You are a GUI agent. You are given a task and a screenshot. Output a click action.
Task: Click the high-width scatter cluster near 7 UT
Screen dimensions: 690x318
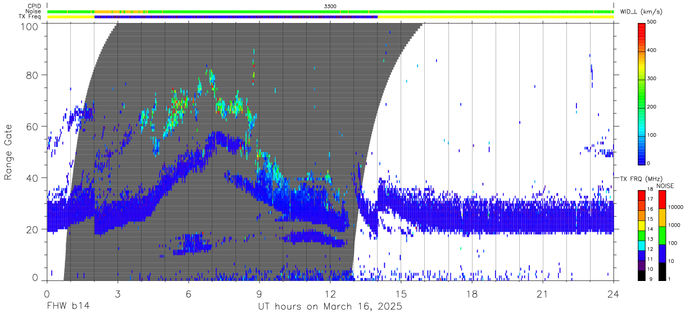[x=212, y=77]
